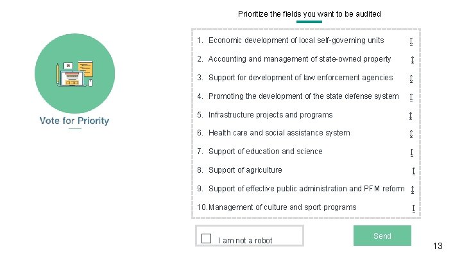Click reorder arrow for state defense system item

[x=411, y=98]
